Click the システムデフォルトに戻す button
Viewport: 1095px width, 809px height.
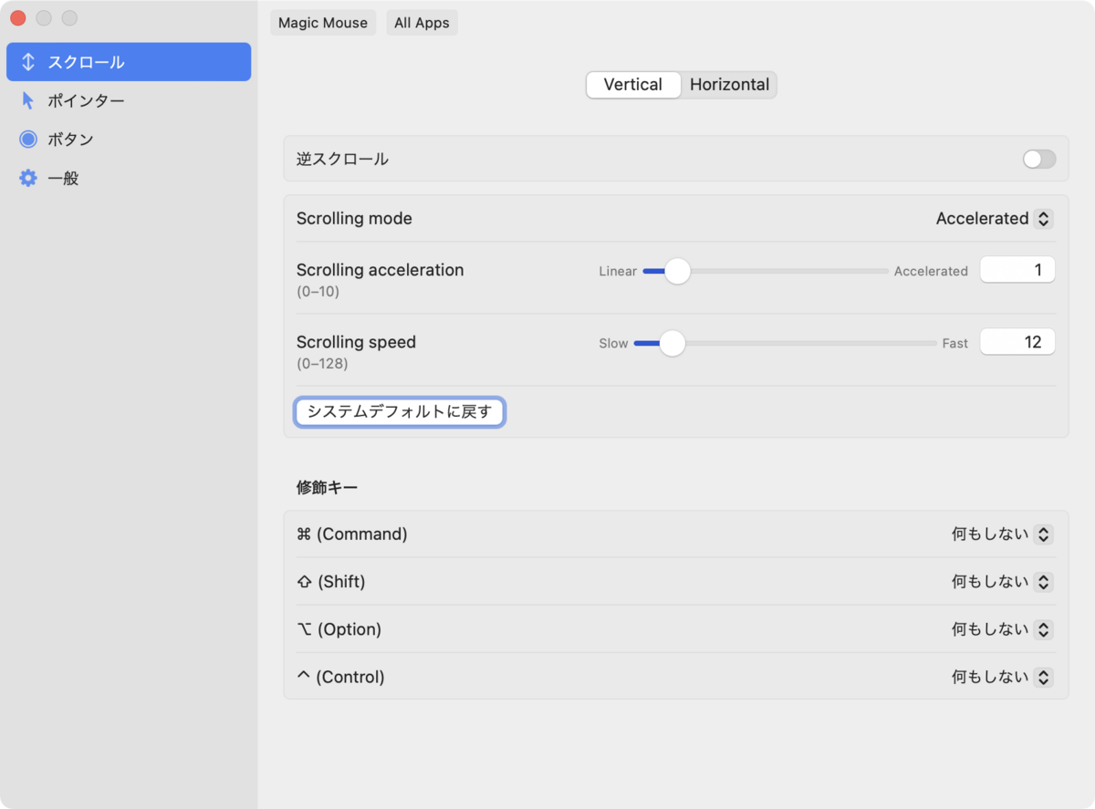click(399, 412)
